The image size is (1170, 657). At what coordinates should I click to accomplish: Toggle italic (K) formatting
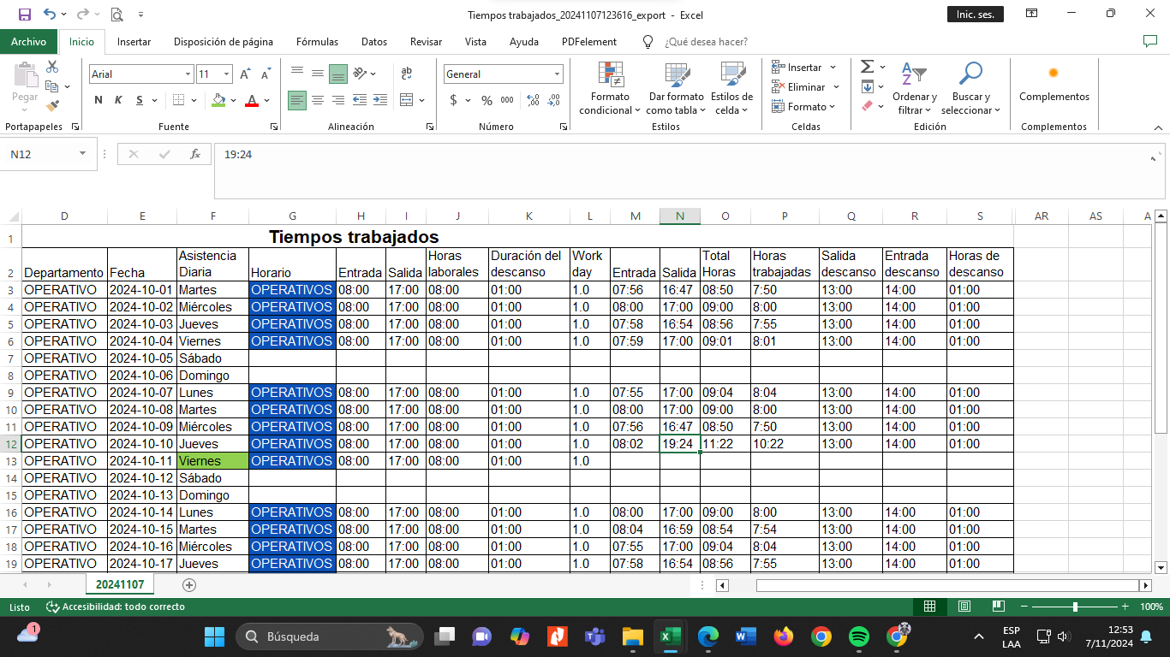coord(118,100)
